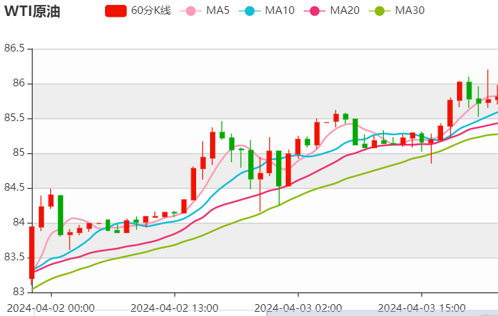This screenshot has height=316, width=498.
Task: Select the 83 y-axis price label
Action: pyautogui.click(x=18, y=292)
